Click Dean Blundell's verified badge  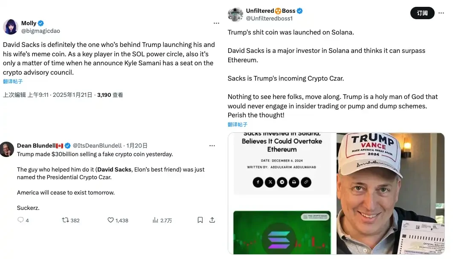(x=67, y=145)
